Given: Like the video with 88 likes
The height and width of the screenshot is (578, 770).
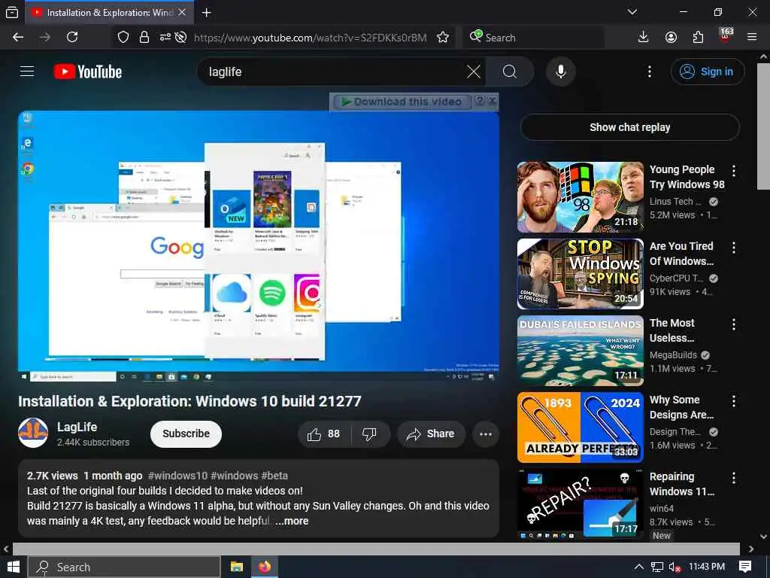Looking at the screenshot, I should click(323, 434).
